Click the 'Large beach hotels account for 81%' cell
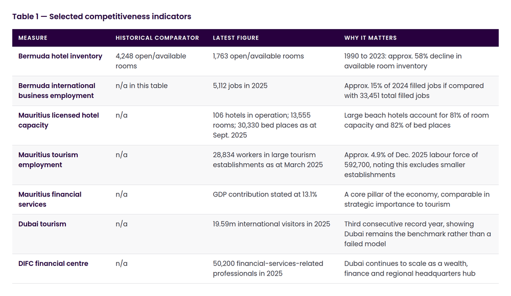This screenshot has width=511, height=296. click(x=416, y=120)
